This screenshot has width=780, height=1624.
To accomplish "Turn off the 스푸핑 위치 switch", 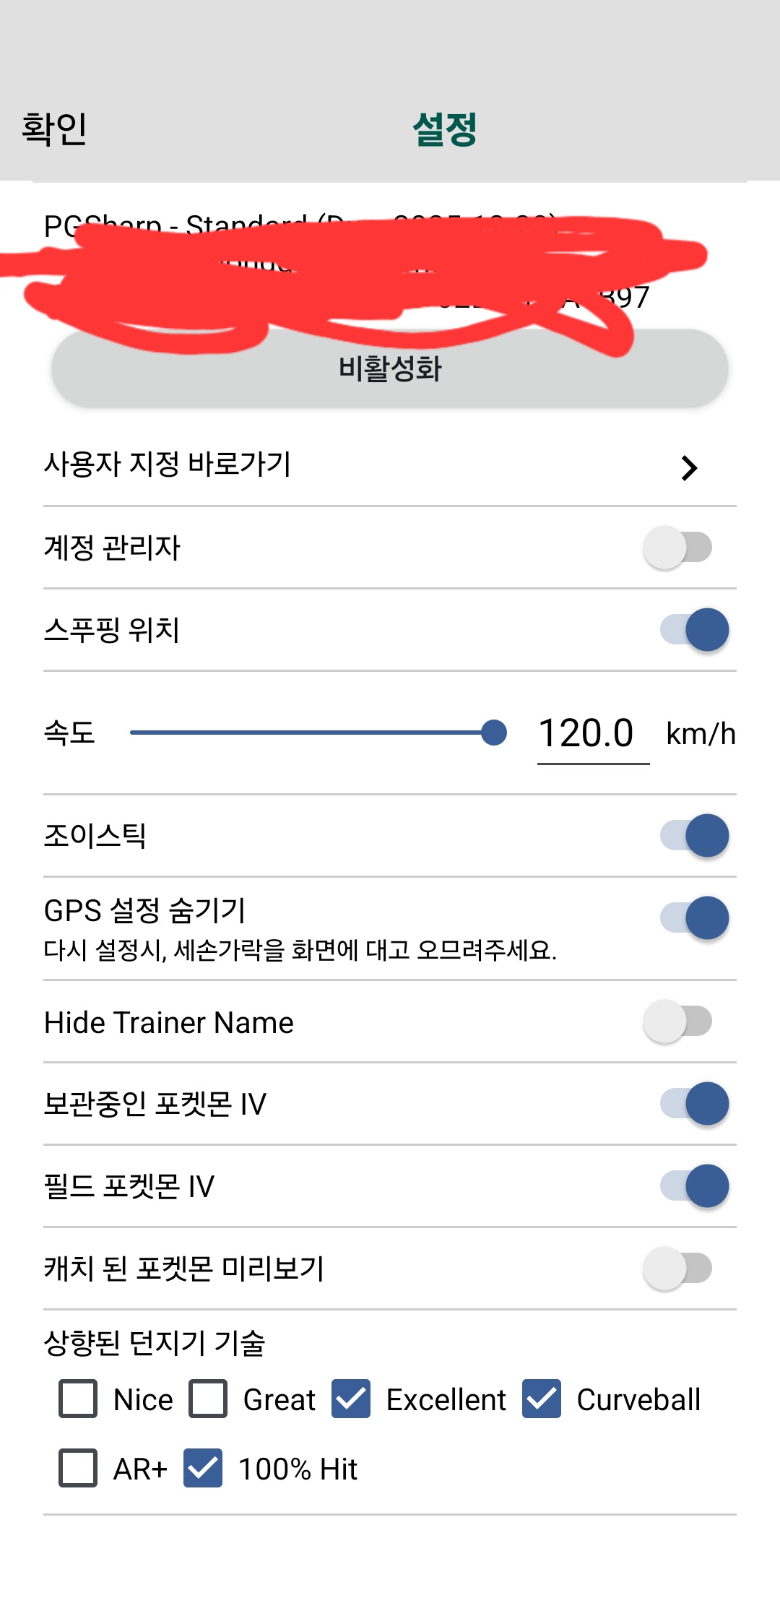I will tap(694, 630).
